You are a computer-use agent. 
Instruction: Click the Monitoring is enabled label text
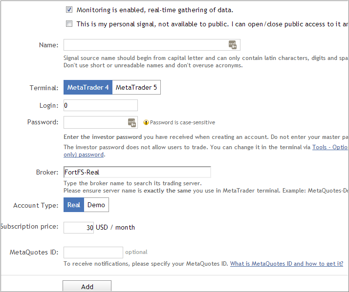154,10
